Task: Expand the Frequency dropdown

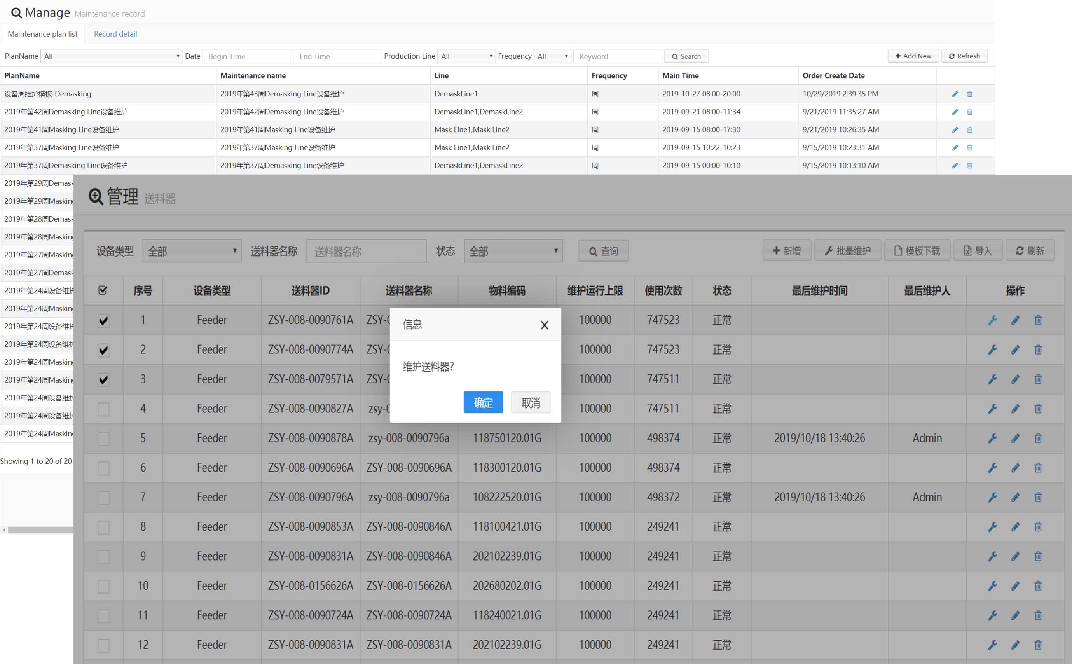Action: pos(552,56)
